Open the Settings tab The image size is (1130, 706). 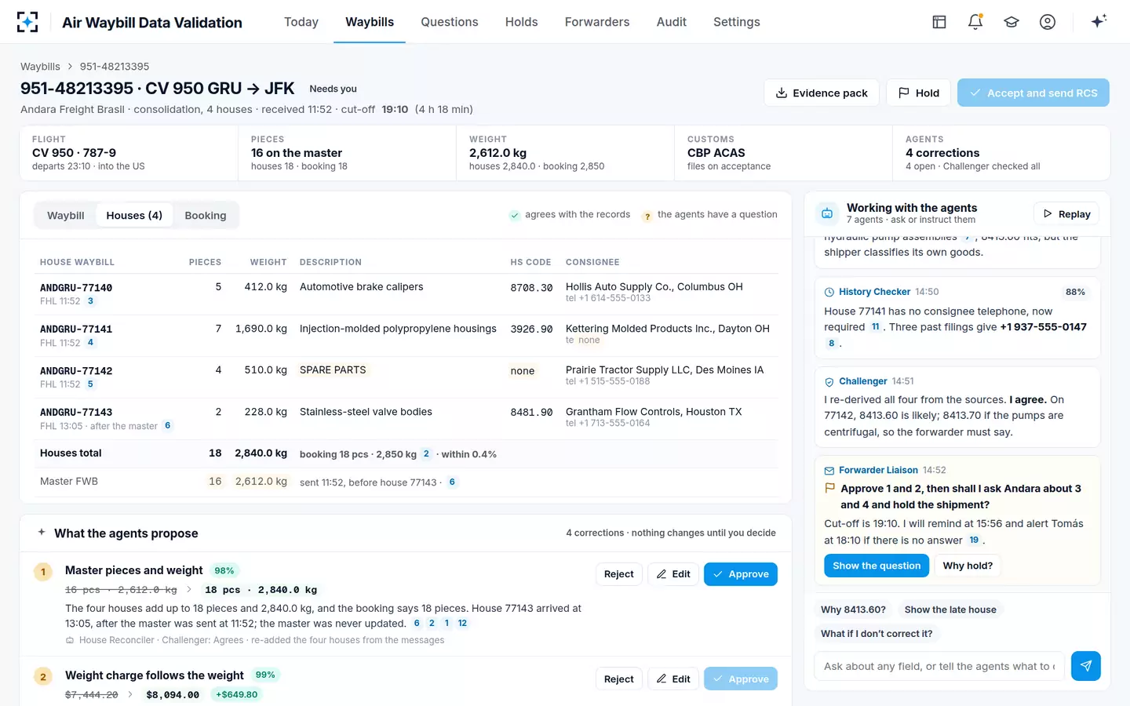[737, 22]
